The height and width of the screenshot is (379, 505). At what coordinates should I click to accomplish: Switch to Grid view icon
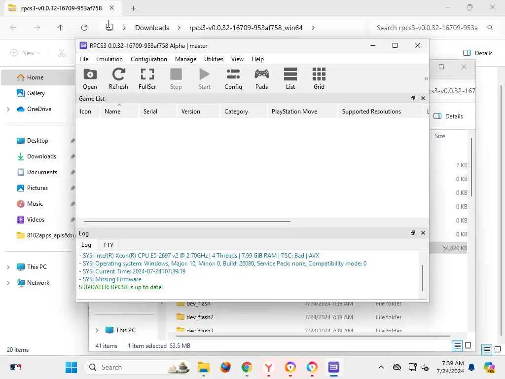(x=319, y=78)
